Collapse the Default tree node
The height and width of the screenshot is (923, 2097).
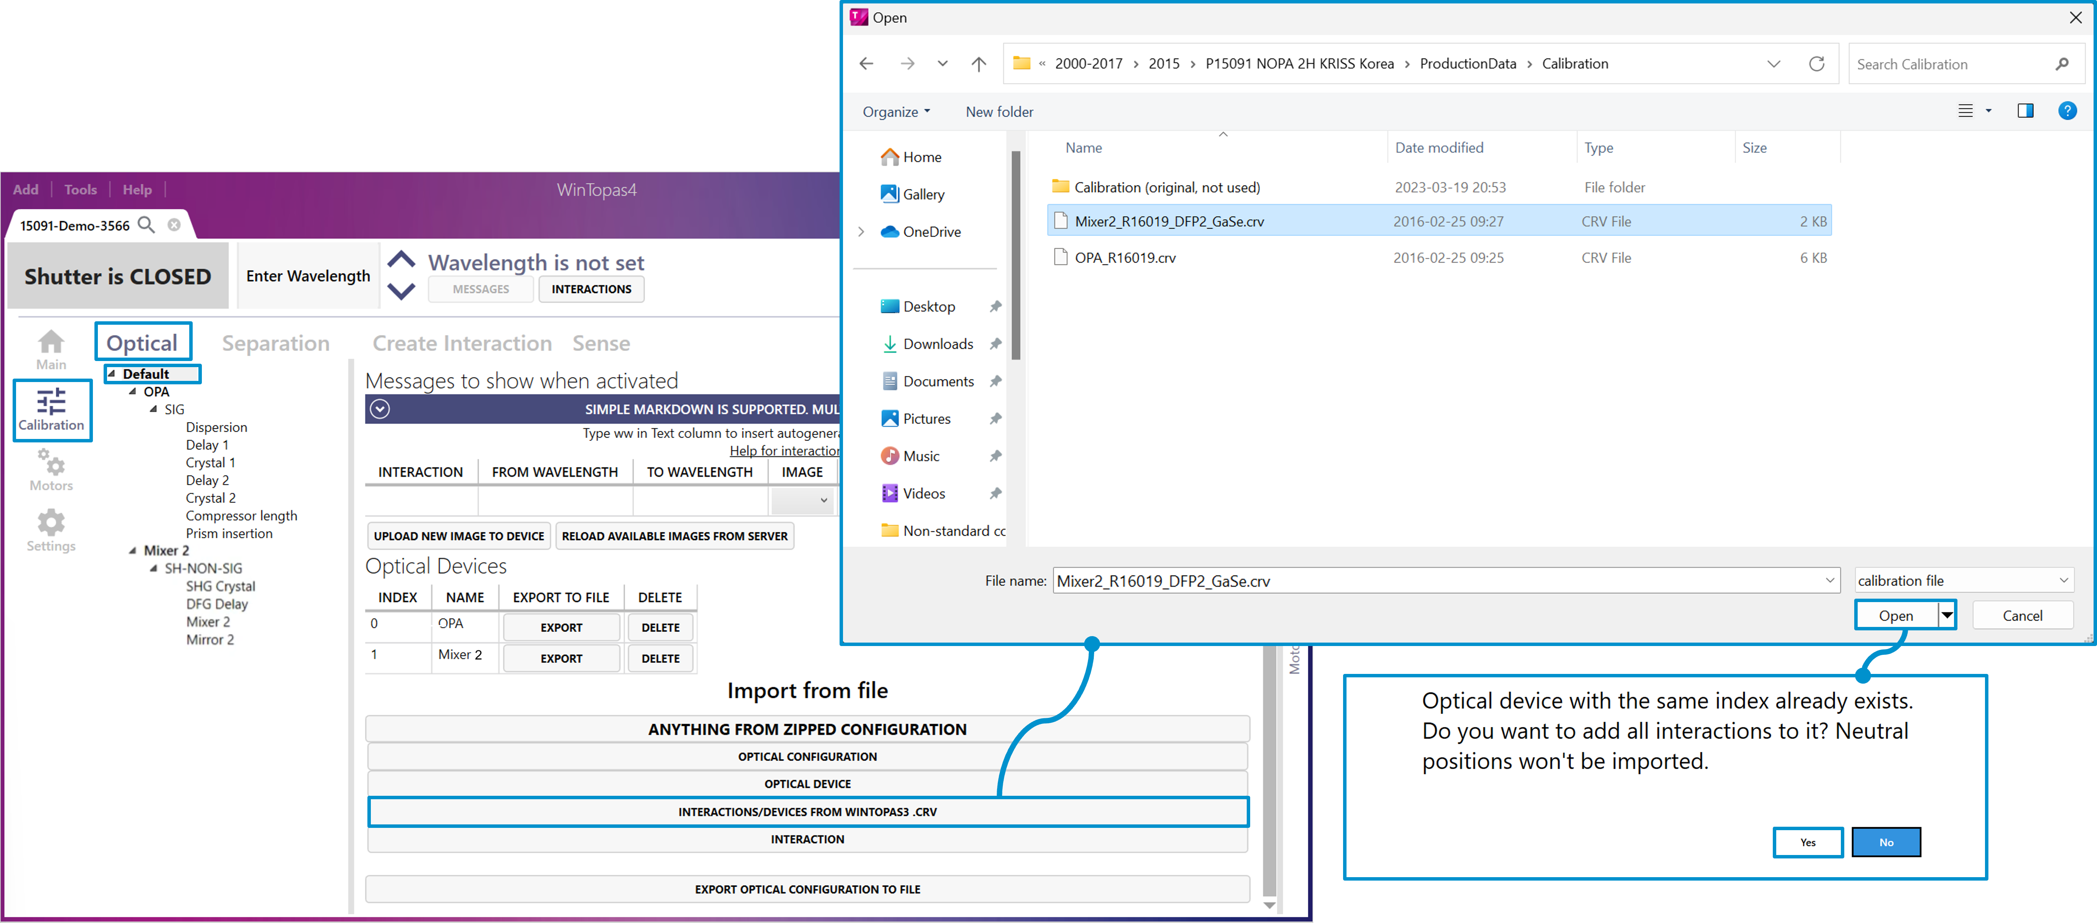112,373
